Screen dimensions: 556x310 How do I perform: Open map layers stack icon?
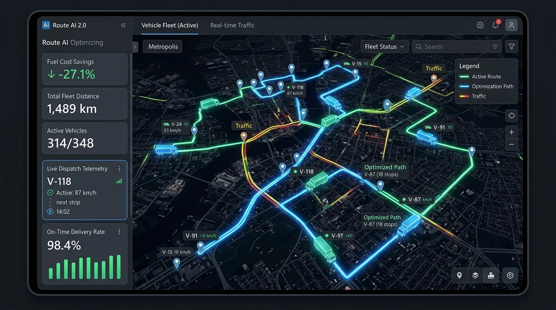475,275
